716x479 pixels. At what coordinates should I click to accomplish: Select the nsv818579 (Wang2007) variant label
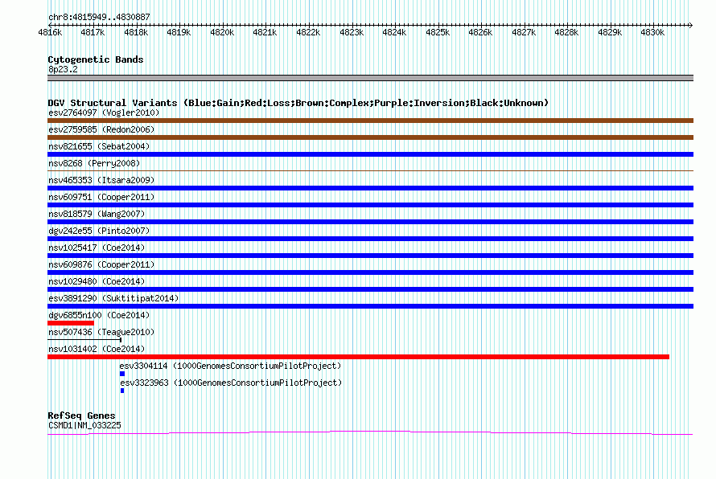click(x=97, y=214)
